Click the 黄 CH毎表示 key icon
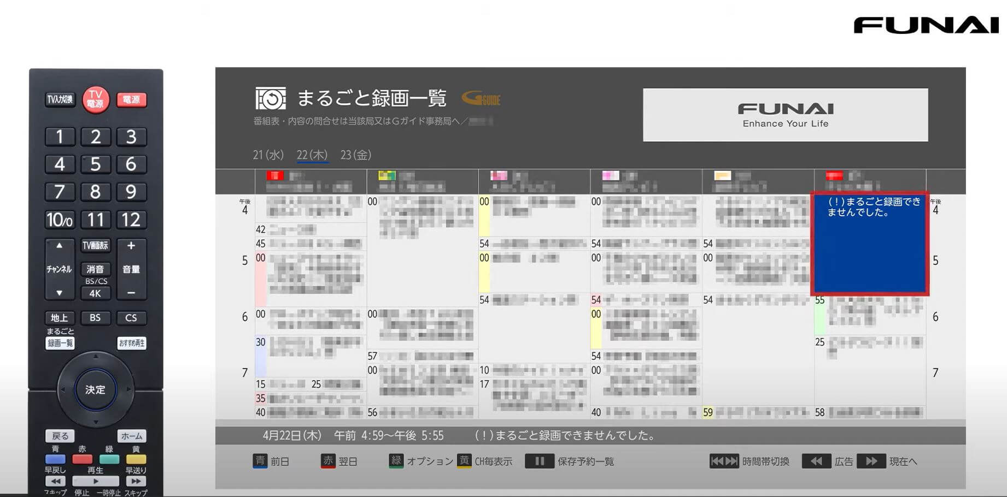The width and height of the screenshot is (1007, 497). 464,461
